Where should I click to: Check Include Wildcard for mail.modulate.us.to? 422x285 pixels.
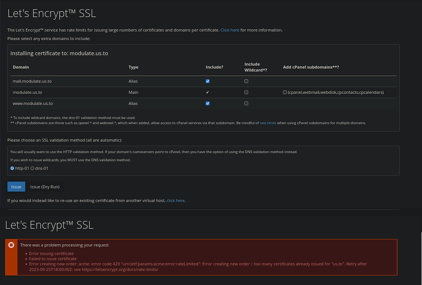click(x=246, y=81)
